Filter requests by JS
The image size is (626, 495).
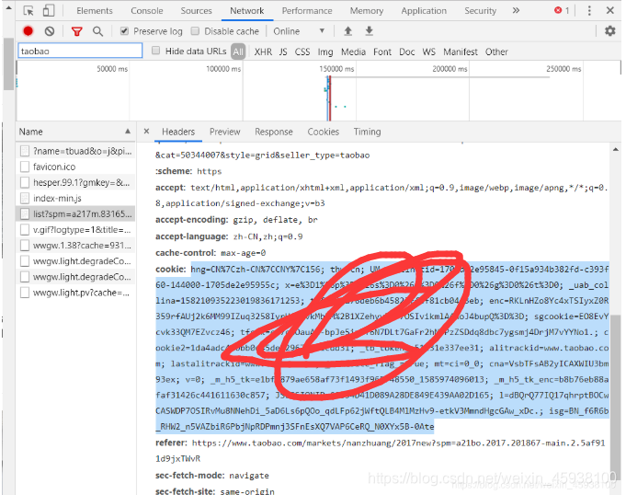coord(283,52)
